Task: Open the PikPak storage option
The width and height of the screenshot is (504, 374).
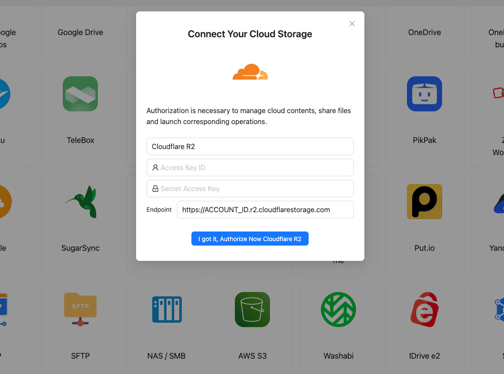Action: click(424, 116)
